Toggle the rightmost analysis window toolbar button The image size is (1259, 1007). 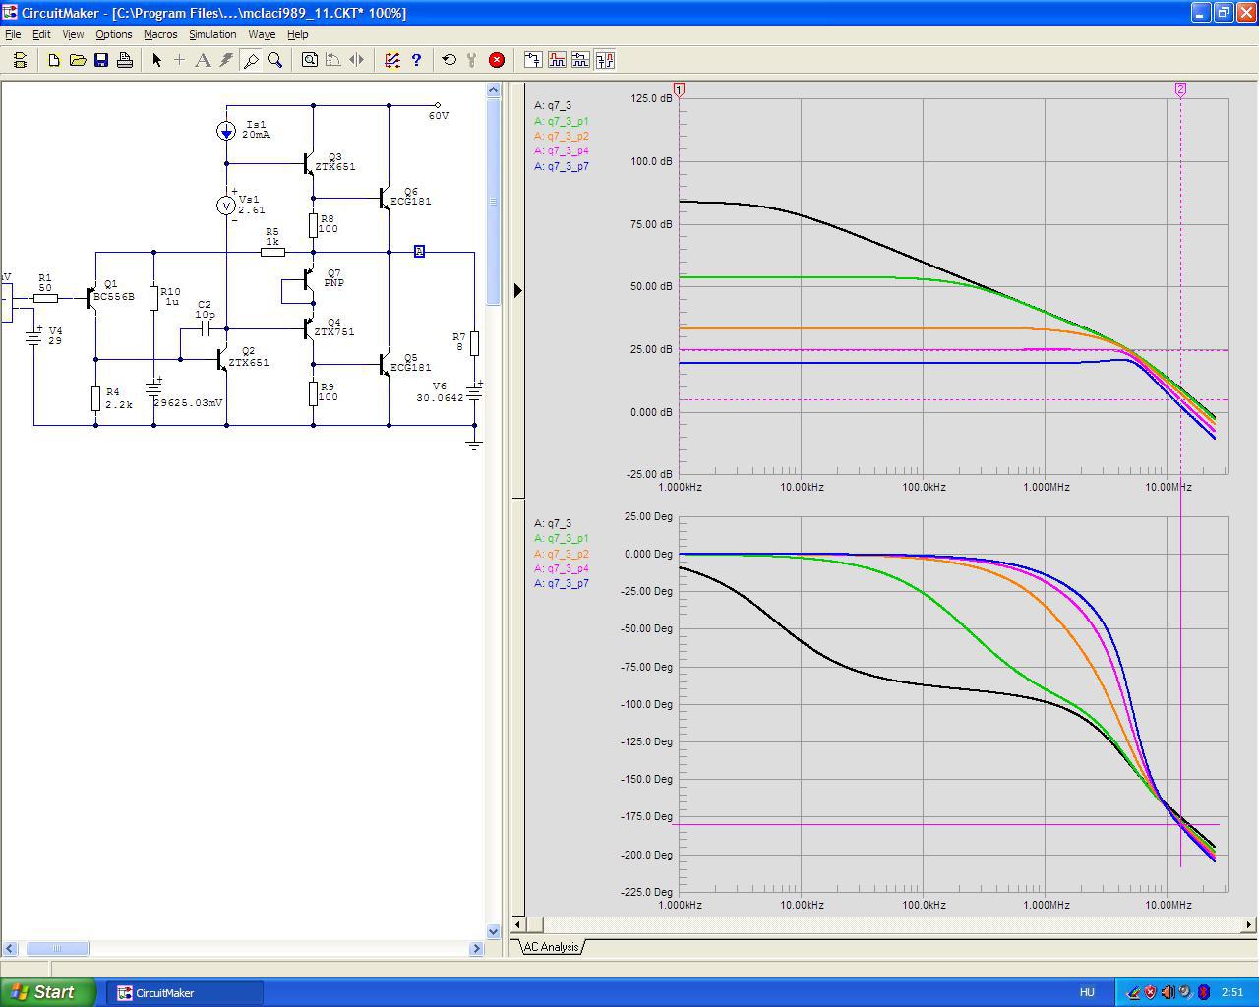coord(605,60)
